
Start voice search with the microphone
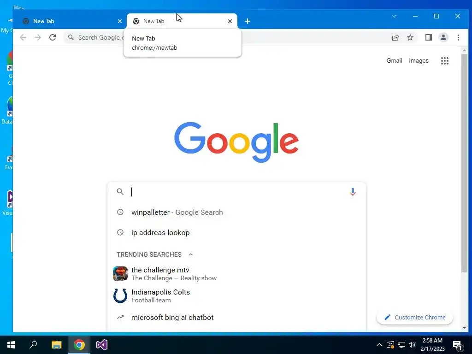353,192
